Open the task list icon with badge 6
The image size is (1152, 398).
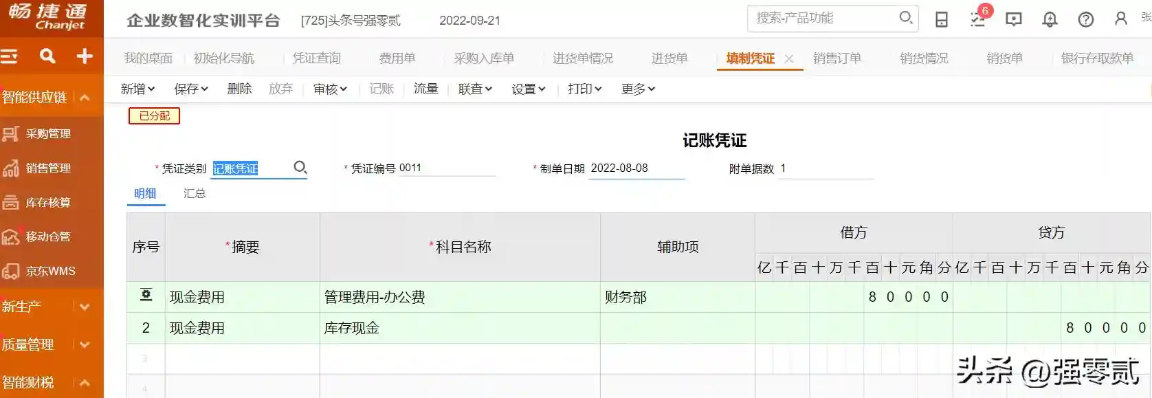point(977,19)
